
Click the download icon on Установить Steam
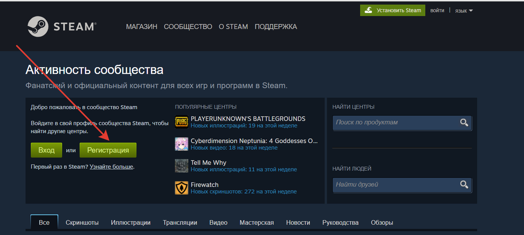tap(369, 10)
